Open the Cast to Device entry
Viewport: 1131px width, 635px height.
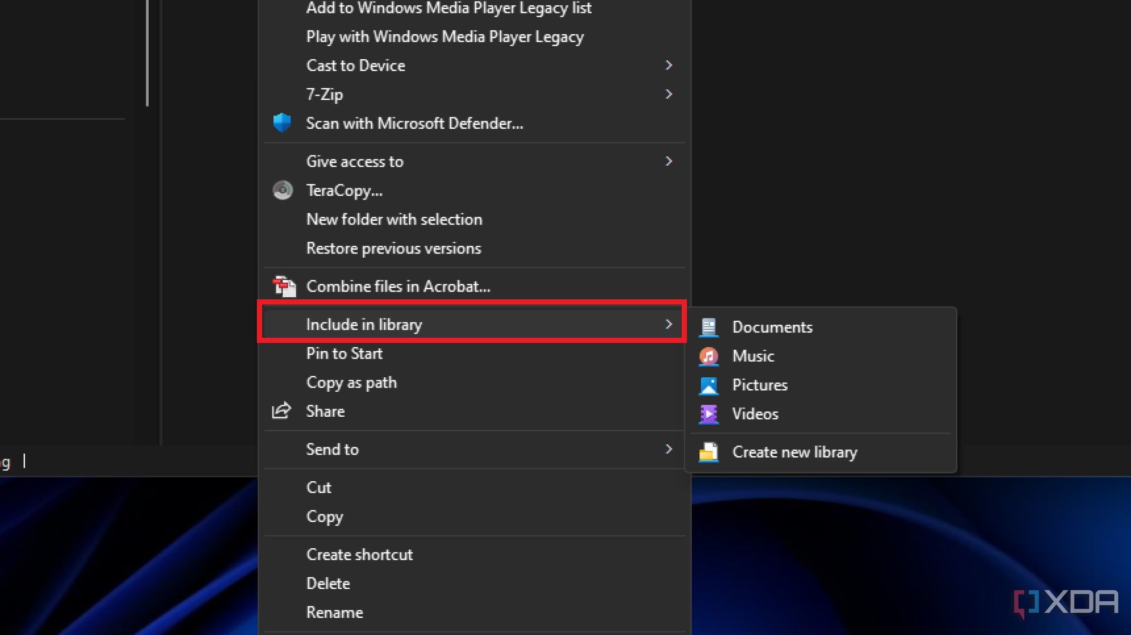[x=474, y=65]
